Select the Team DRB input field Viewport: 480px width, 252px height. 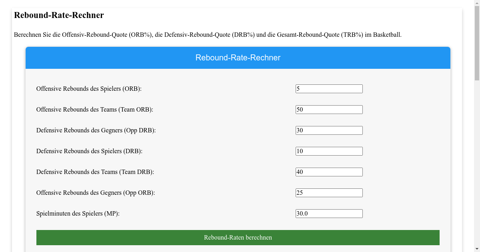point(329,172)
